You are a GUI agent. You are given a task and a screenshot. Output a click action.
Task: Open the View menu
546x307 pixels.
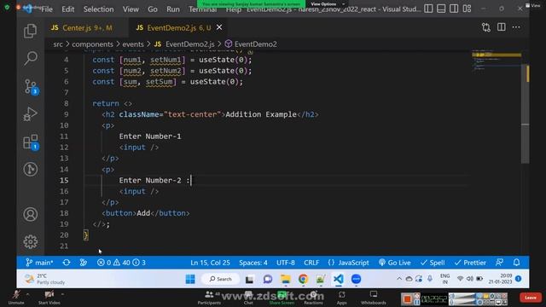pyautogui.click(x=131, y=9)
